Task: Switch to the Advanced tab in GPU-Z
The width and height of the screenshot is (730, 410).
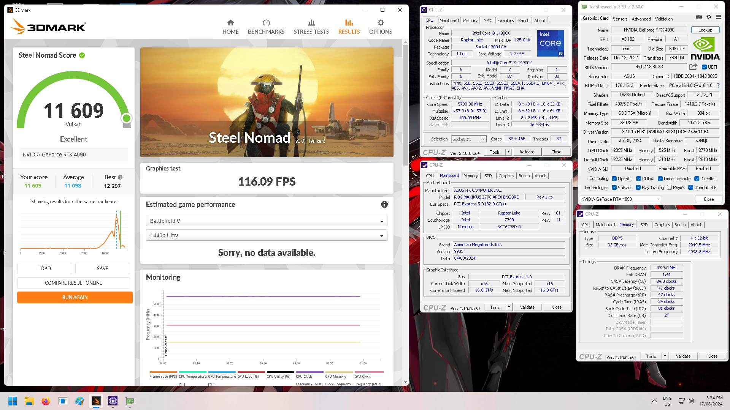Action: [x=641, y=19]
